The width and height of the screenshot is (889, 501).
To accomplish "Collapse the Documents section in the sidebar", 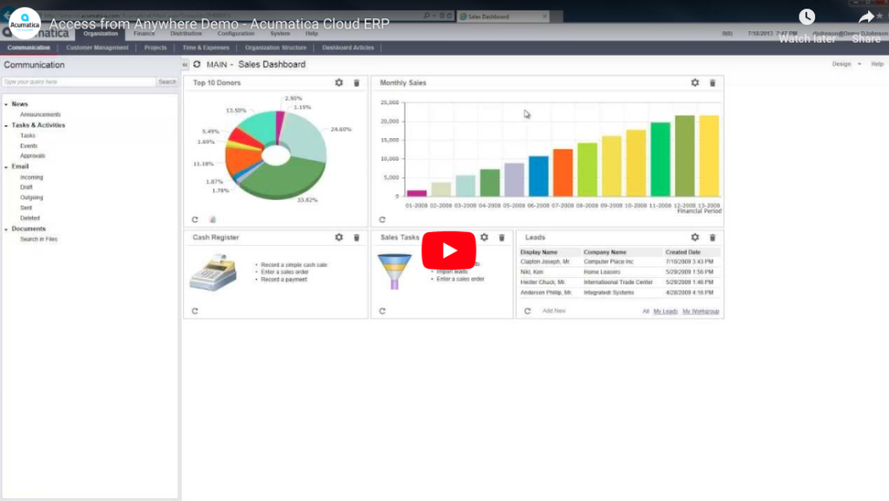I will coord(8,228).
